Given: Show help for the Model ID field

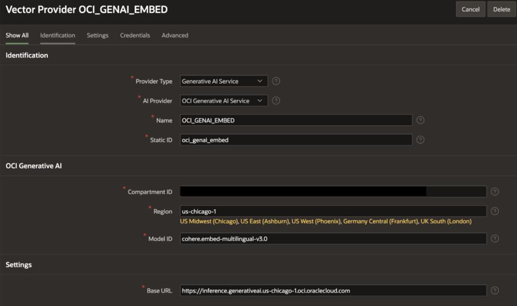Looking at the screenshot, I should point(495,239).
